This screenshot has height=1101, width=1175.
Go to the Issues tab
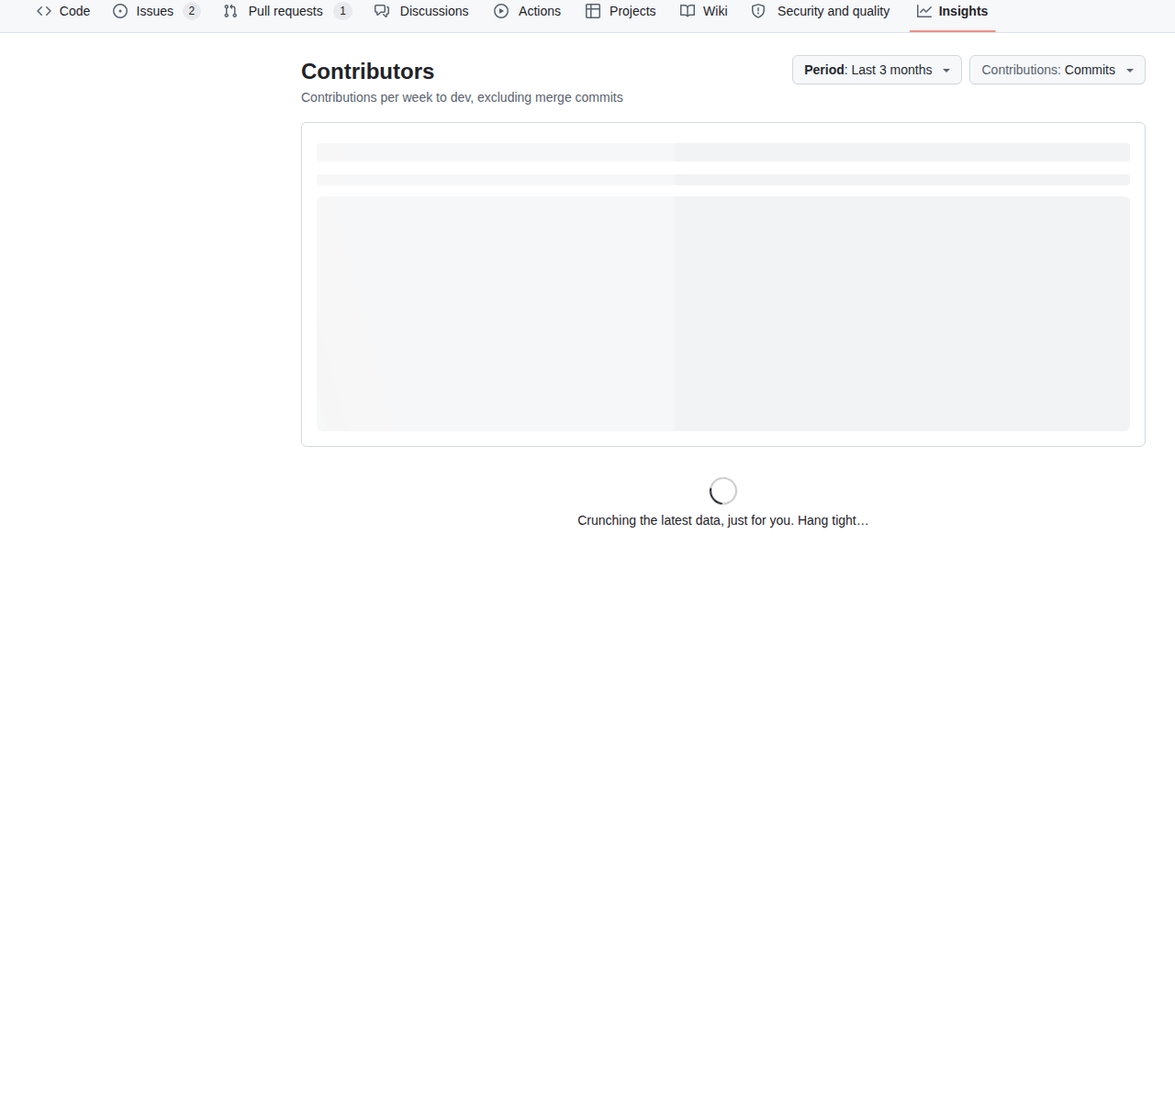point(155,11)
